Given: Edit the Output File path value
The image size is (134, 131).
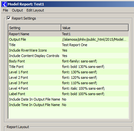Looking at the screenshot, I should tap(94, 39).
